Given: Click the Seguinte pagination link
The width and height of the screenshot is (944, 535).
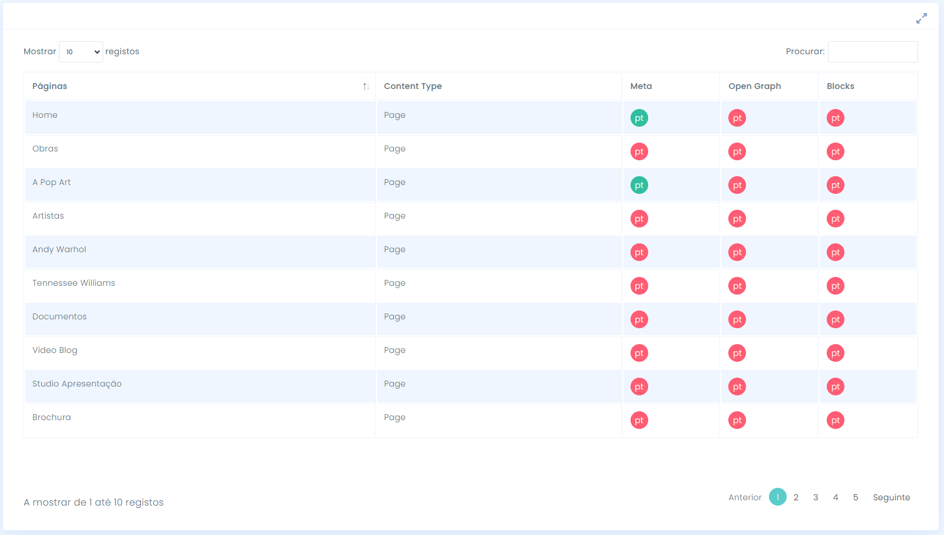Looking at the screenshot, I should (x=891, y=497).
